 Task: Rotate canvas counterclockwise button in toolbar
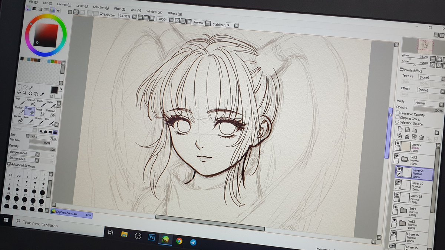[x=177, y=20]
